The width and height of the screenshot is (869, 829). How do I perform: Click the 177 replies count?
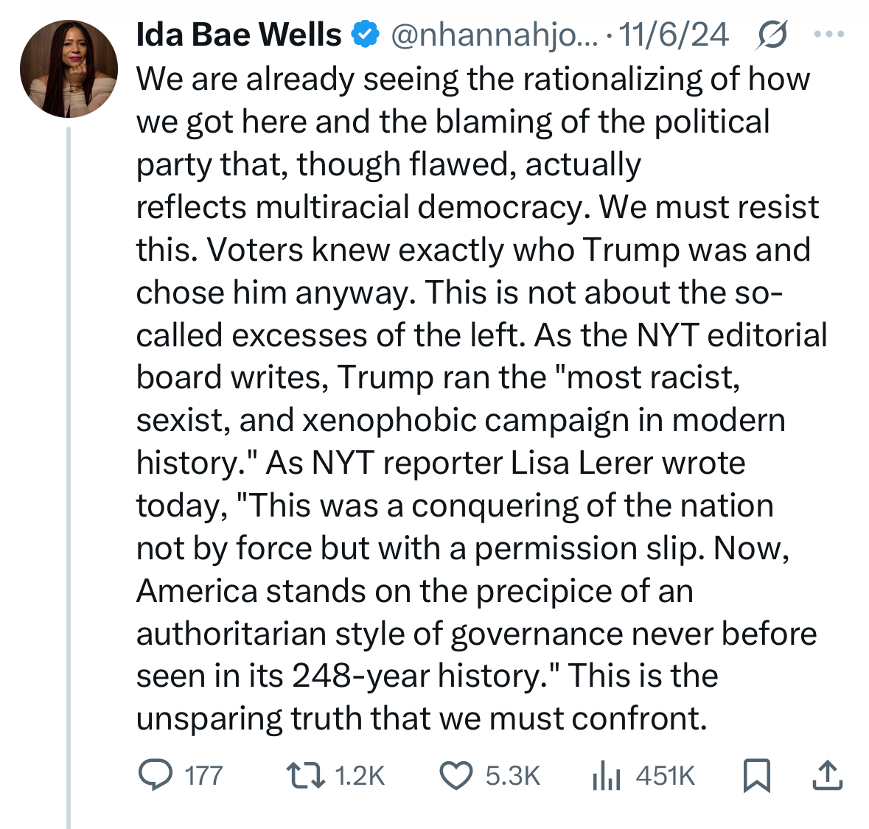(203, 776)
